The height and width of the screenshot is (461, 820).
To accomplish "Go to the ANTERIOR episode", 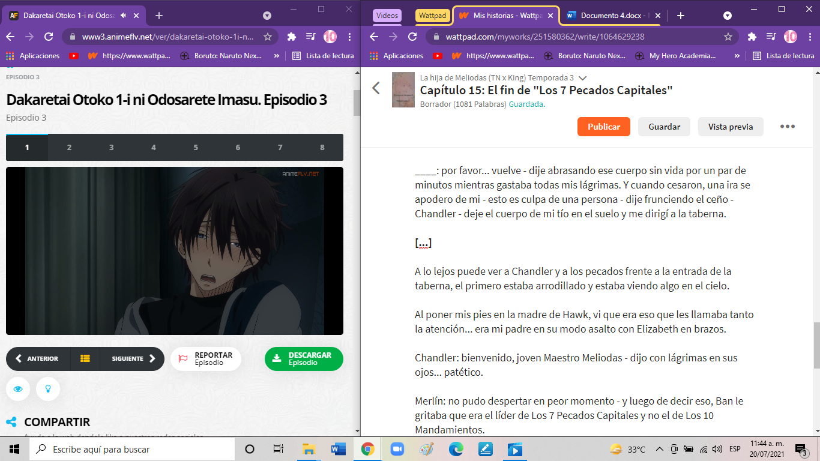I will 38,359.
